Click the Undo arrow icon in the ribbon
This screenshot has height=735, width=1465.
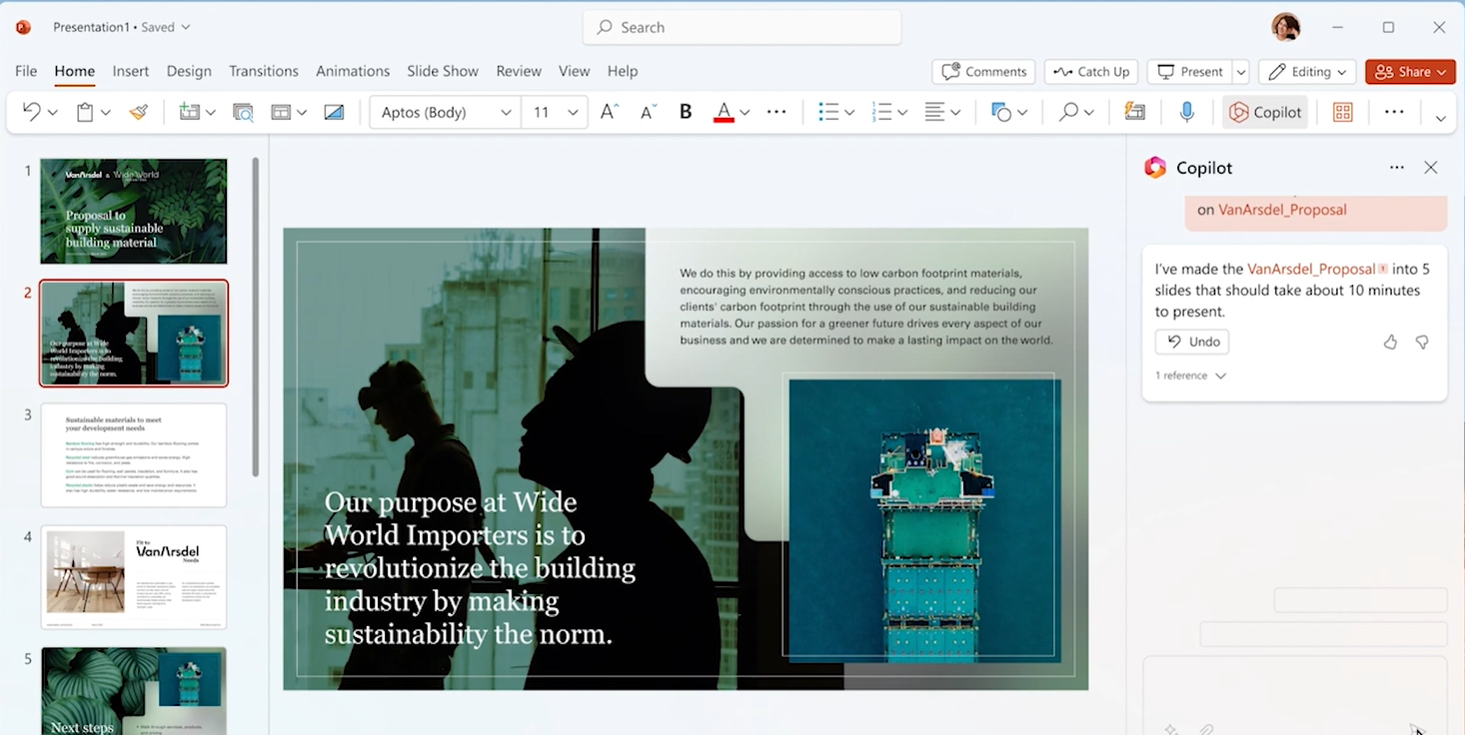pyautogui.click(x=31, y=112)
